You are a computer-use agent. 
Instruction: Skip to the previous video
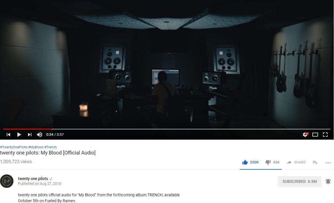click(x=8, y=135)
